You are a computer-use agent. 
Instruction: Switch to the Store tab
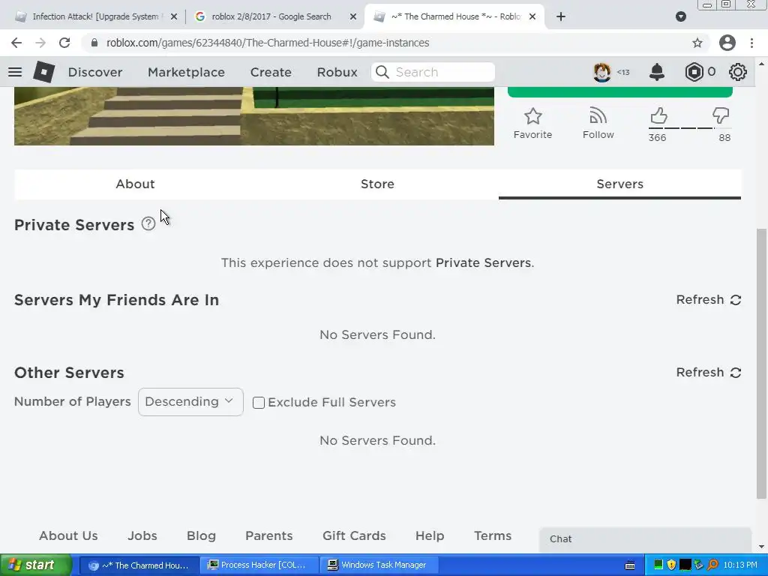click(x=377, y=184)
